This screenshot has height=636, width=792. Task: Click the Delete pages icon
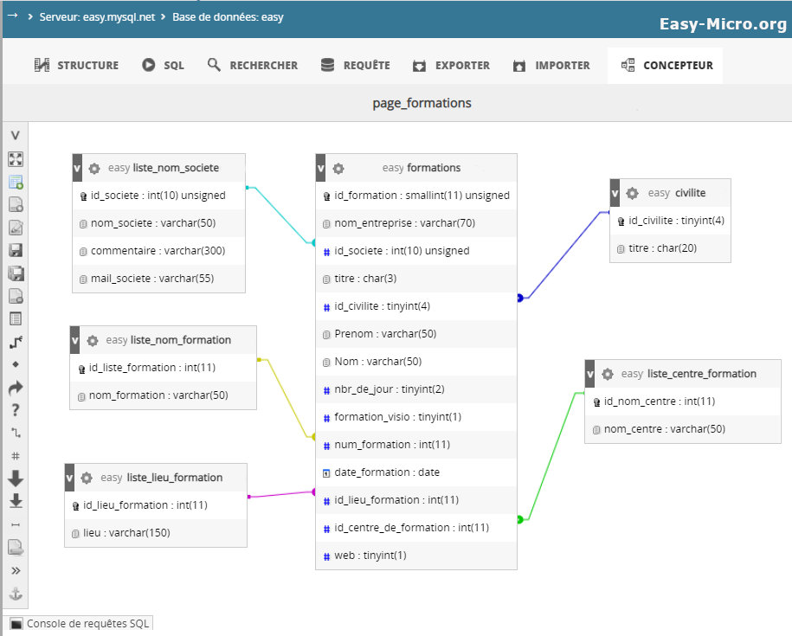point(16,296)
